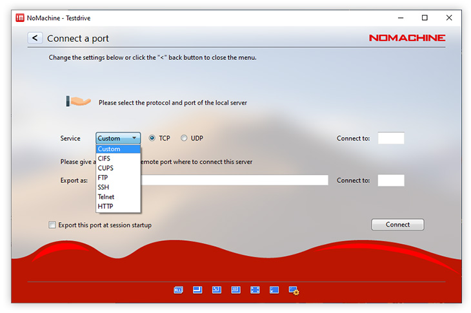Click the Export as text field
This screenshot has height=313, width=471.
pos(234,180)
